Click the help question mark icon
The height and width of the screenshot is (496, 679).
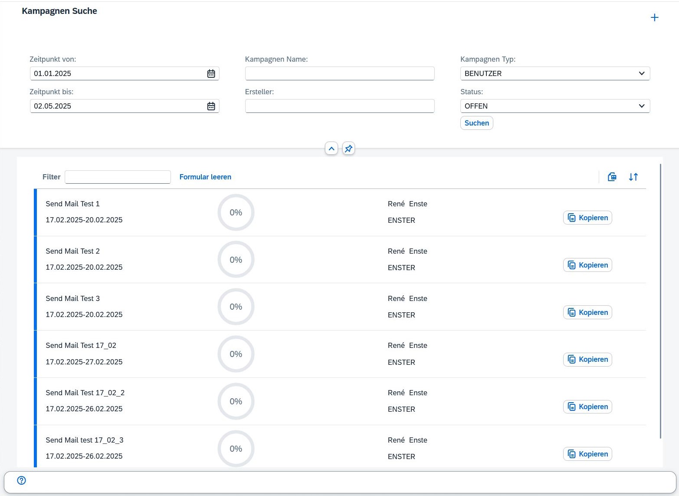[x=21, y=480]
